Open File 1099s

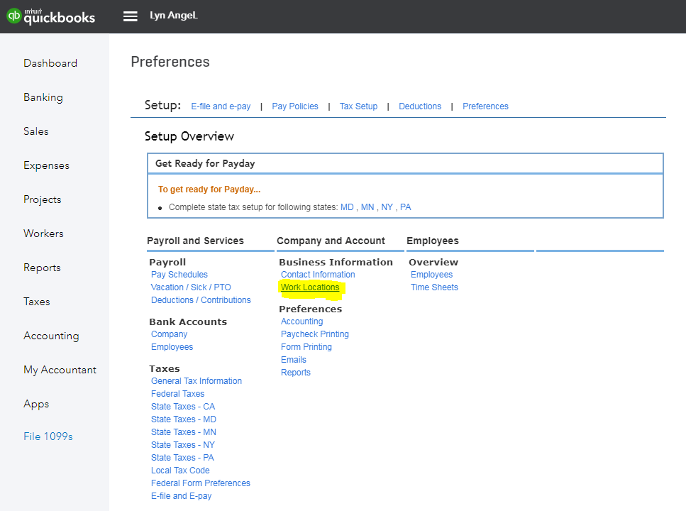pyautogui.click(x=48, y=436)
